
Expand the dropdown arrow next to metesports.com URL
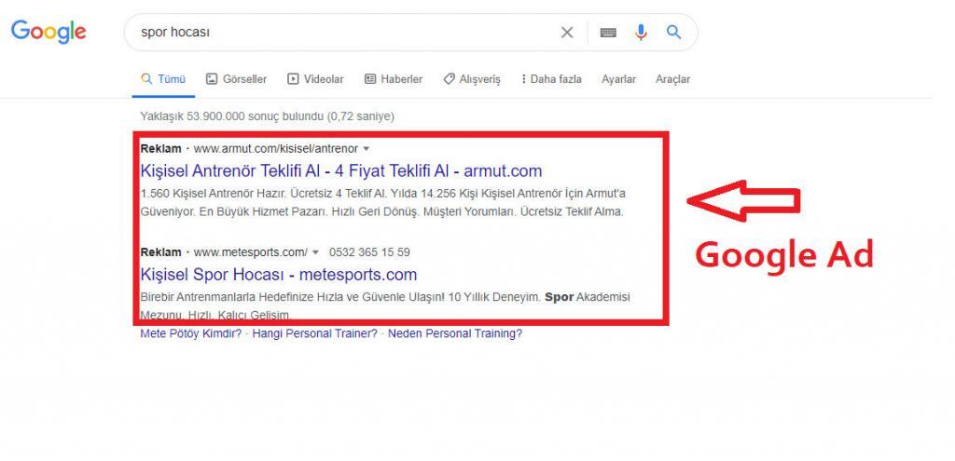pyautogui.click(x=315, y=252)
